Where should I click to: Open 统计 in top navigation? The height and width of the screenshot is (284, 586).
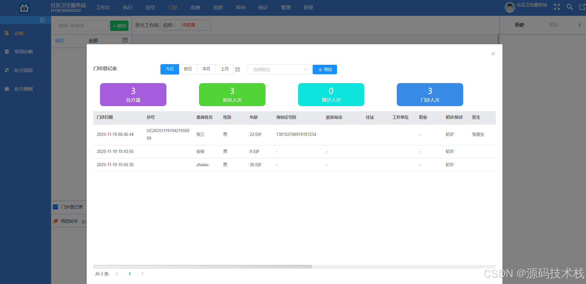coord(263,7)
